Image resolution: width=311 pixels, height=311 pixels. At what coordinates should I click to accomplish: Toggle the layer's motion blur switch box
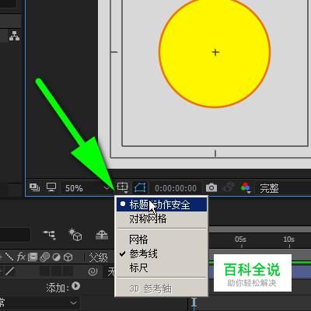point(45,271)
